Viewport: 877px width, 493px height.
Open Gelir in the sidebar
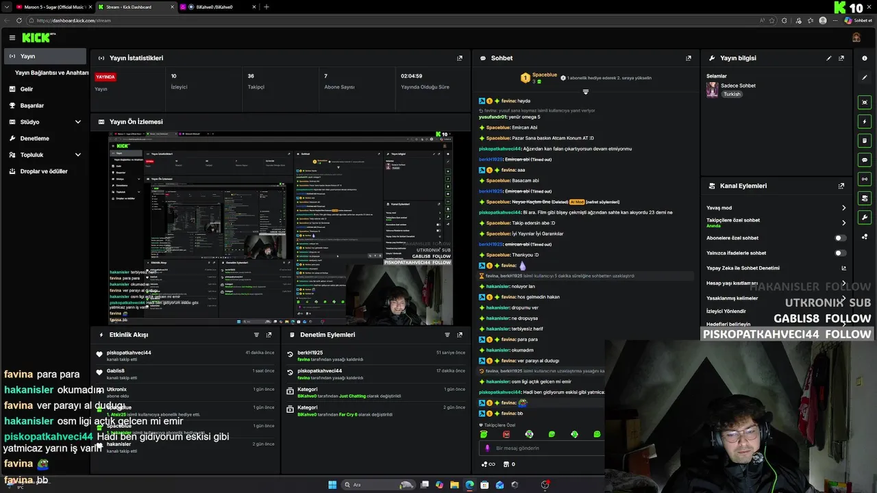pos(45,89)
